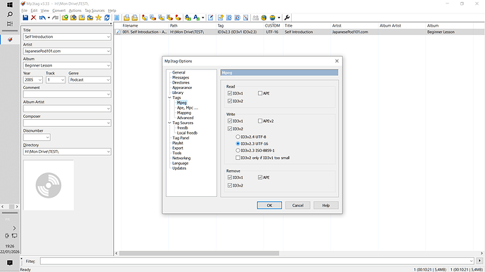This screenshot has width=485, height=272.
Task: Enable ID3v2 only if ID3v1 too small
Action: coord(238,158)
